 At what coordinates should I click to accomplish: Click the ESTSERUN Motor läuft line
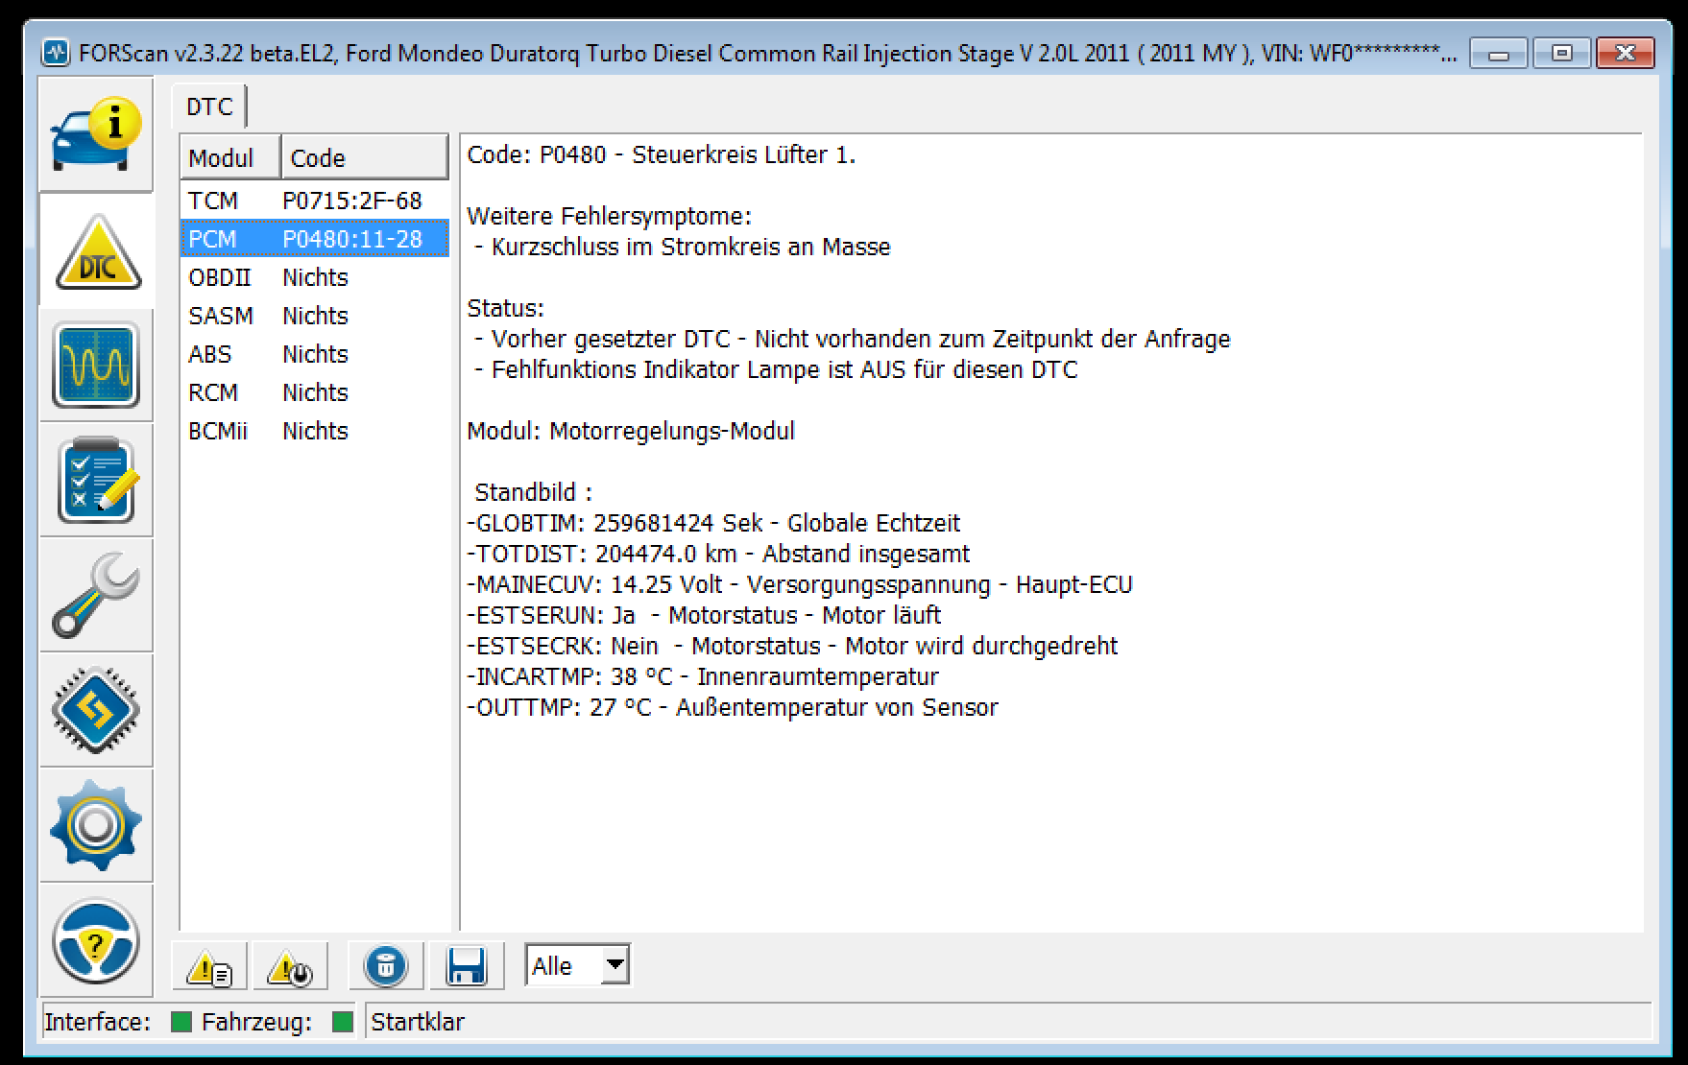(704, 615)
